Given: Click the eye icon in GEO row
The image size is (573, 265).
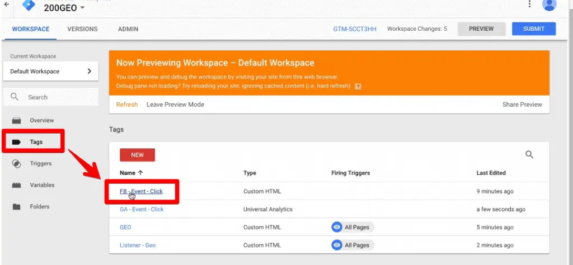Looking at the screenshot, I should click(336, 227).
